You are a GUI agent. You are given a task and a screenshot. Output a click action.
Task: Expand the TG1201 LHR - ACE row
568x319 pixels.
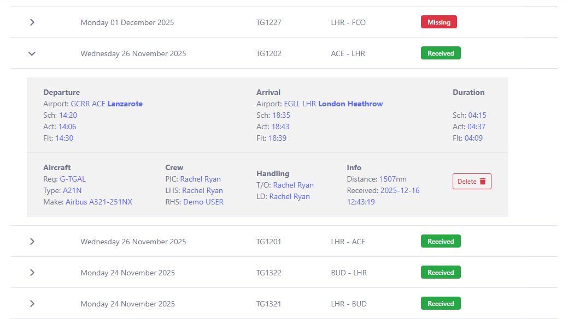[32, 241]
